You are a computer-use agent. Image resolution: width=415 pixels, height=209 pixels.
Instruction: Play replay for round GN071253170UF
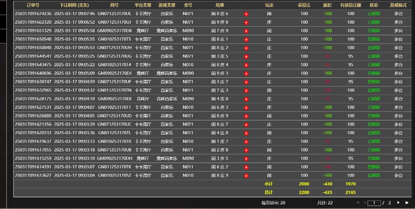[x=246, y=82]
